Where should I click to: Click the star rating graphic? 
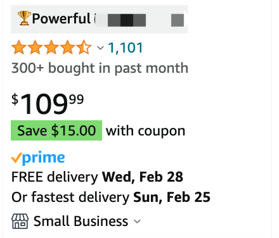(51, 47)
